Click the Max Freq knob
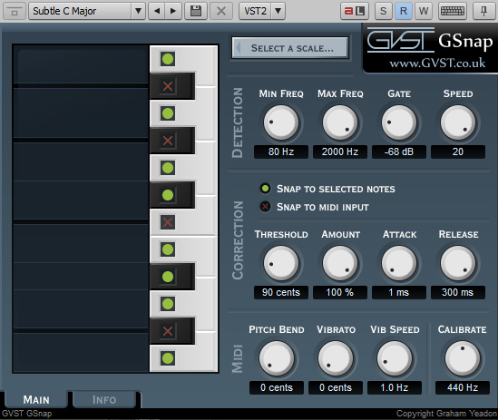The width and height of the screenshot is (498, 420). [x=340, y=122]
